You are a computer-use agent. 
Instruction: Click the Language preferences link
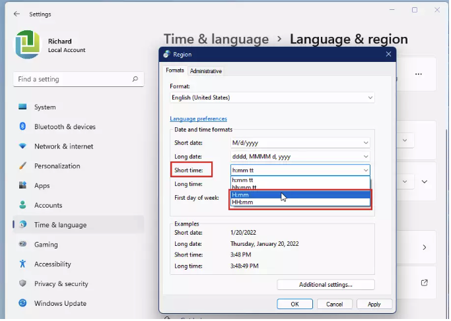pyautogui.click(x=198, y=119)
